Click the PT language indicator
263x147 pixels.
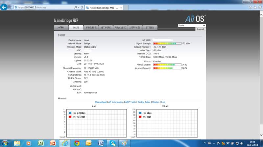point(205,143)
